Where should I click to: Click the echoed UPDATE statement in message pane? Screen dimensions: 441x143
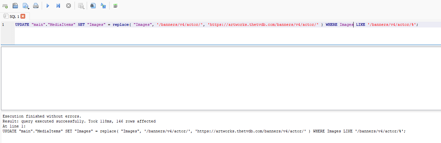(204, 131)
